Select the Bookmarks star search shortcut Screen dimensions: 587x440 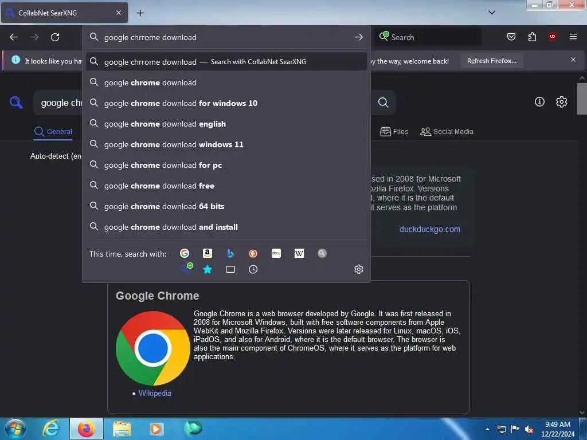click(208, 269)
